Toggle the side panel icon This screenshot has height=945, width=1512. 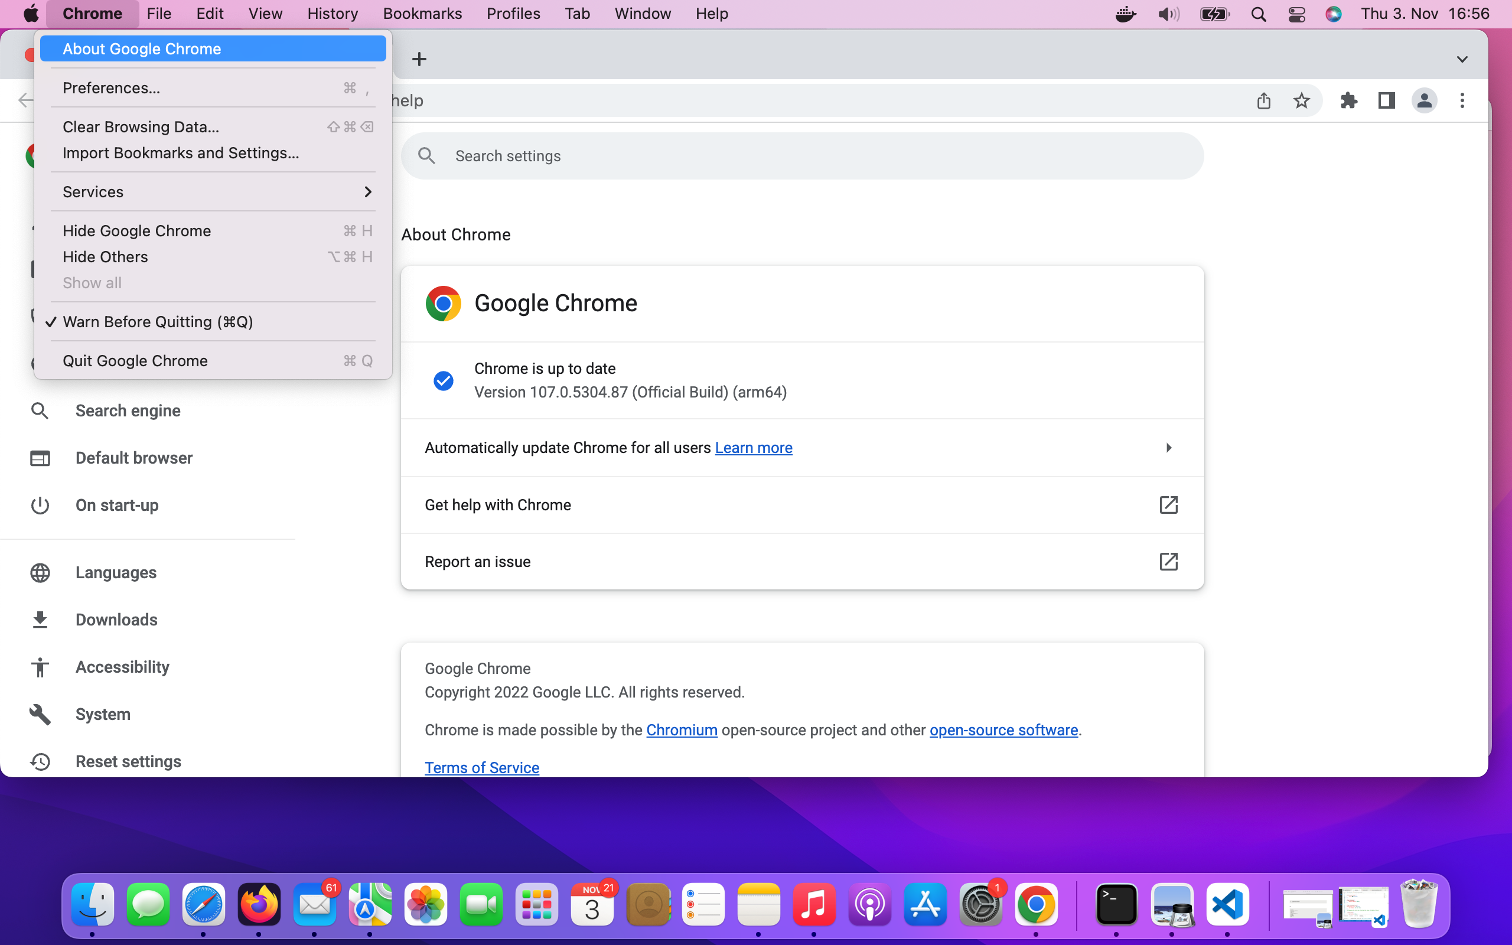[x=1386, y=100]
